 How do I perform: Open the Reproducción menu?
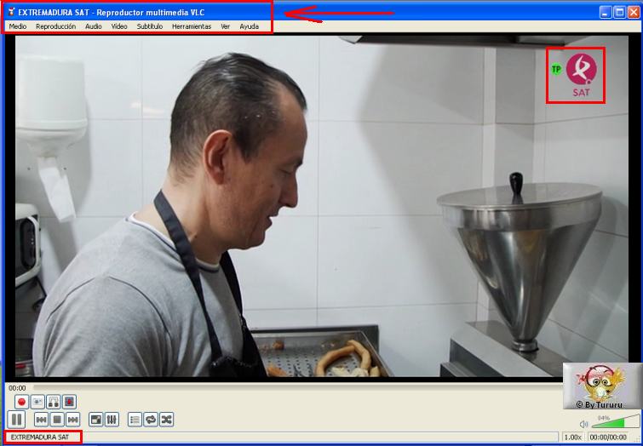click(x=55, y=26)
